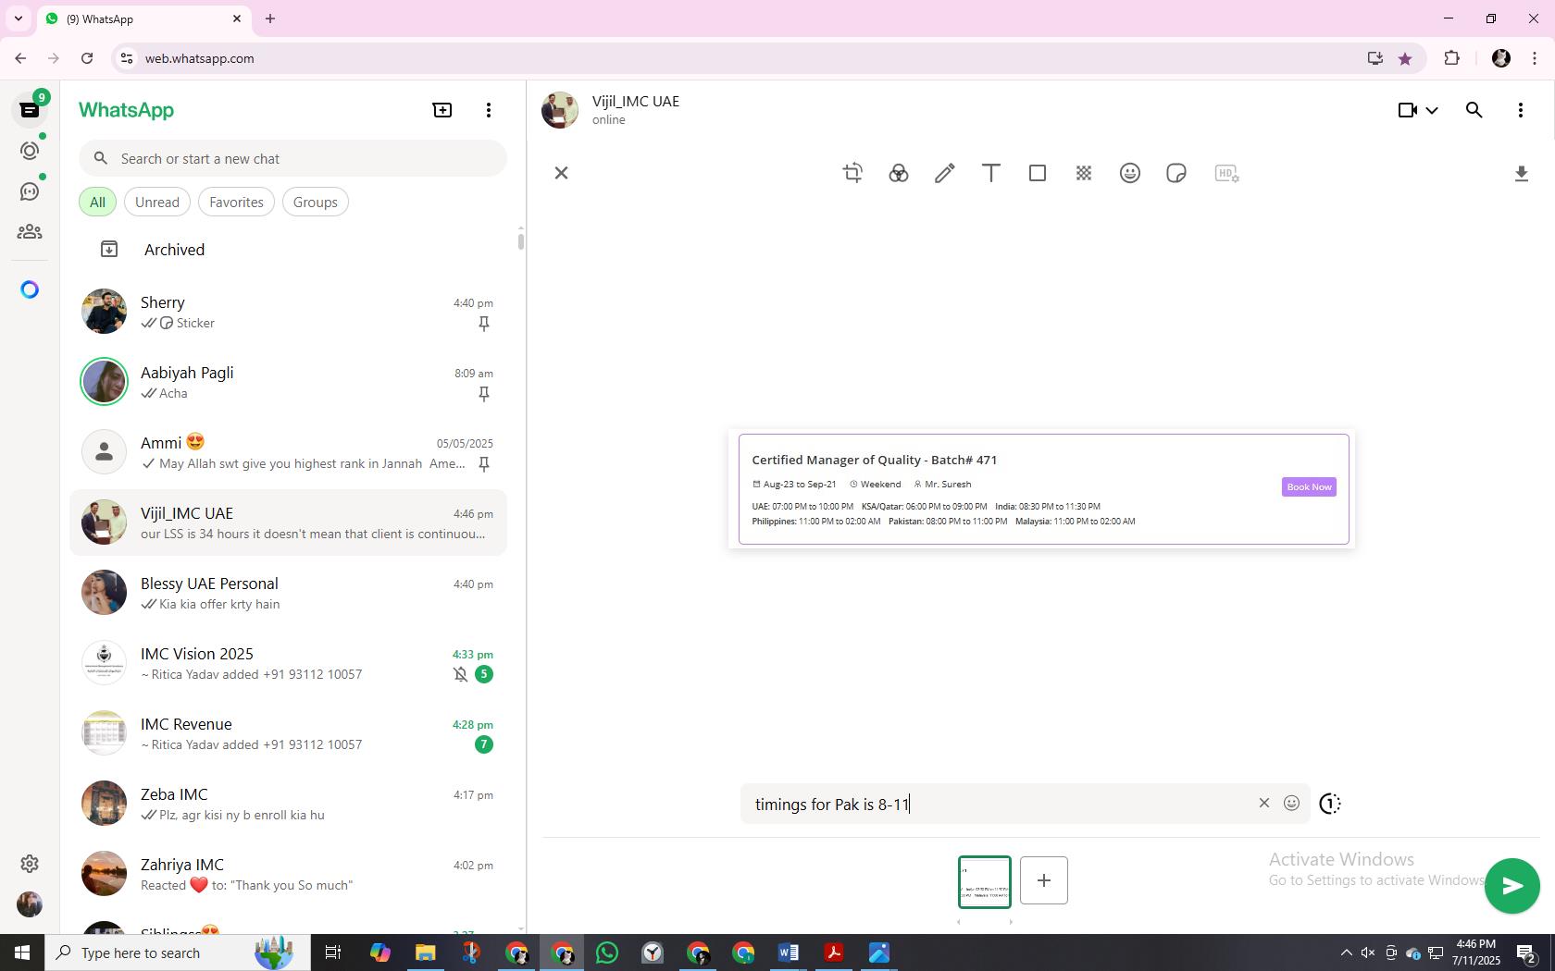Send the image with caption
This screenshot has width=1555, height=971.
point(1511,886)
